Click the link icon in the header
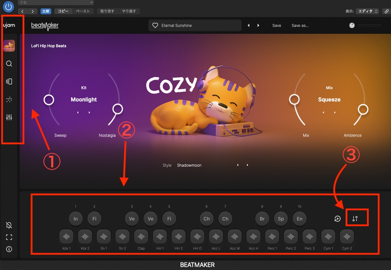This screenshot has height=270, width=391. (x=386, y=11)
